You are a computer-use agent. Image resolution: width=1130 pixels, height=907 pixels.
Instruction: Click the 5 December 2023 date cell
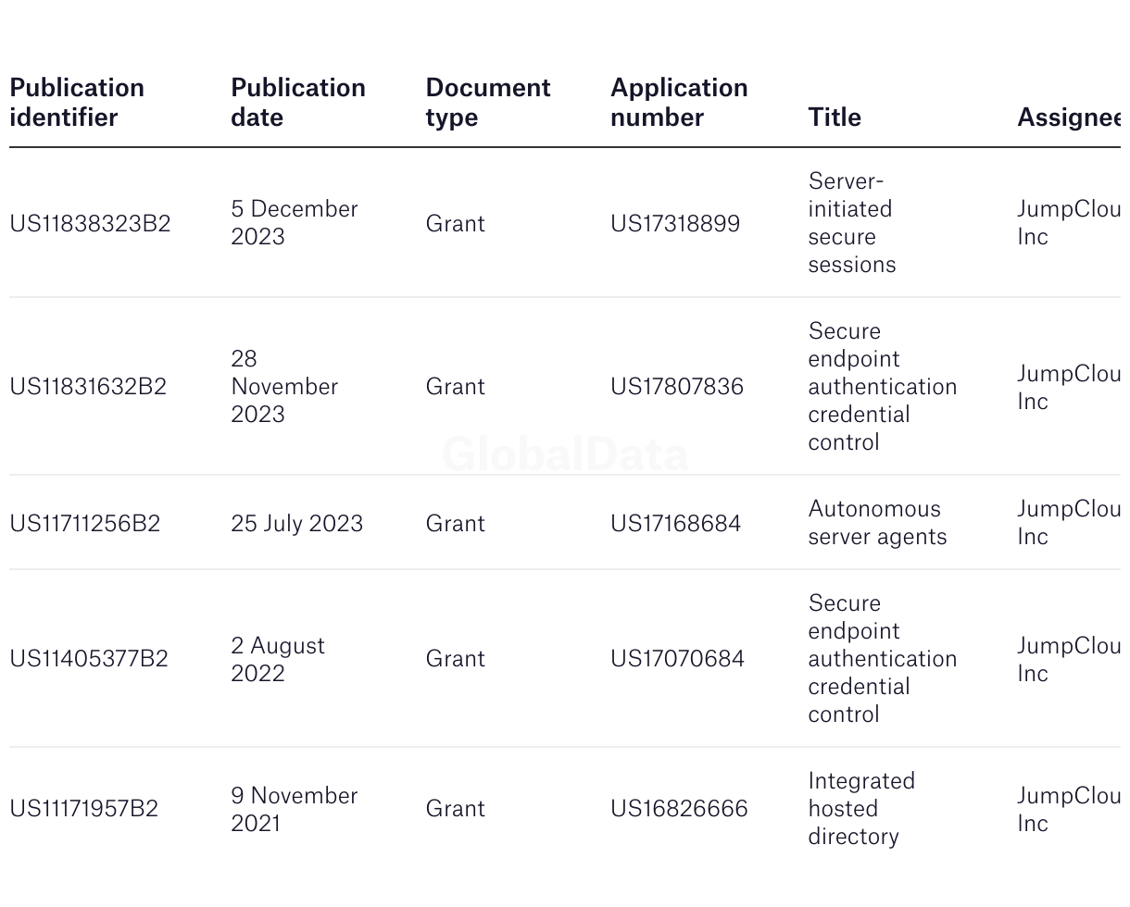(x=295, y=223)
